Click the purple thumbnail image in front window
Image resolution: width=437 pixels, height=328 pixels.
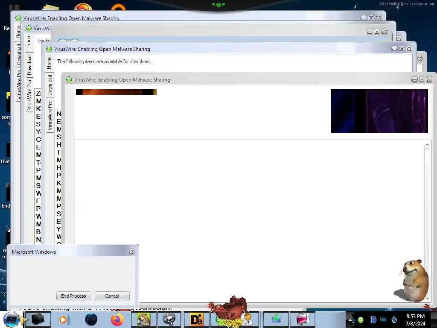379,111
